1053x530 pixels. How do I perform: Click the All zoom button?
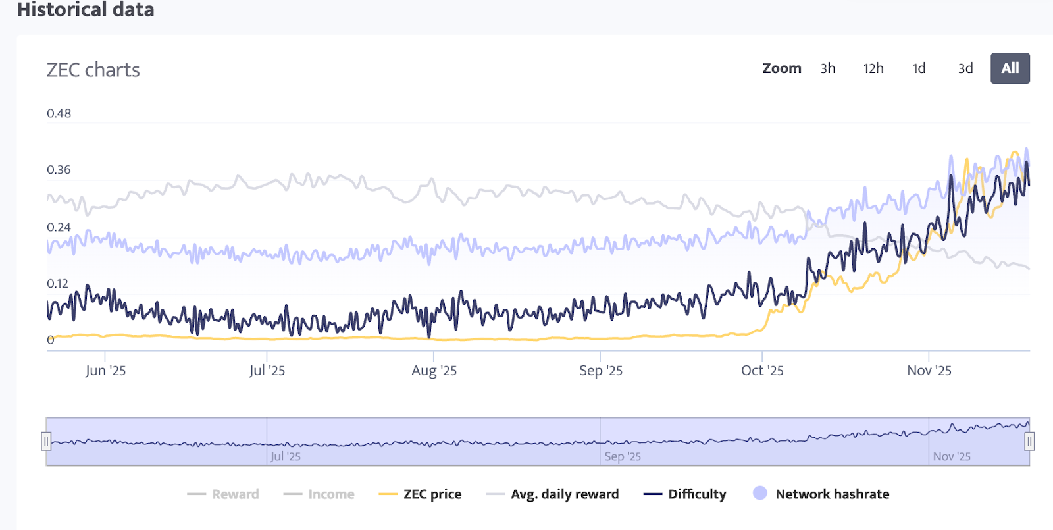(1010, 68)
